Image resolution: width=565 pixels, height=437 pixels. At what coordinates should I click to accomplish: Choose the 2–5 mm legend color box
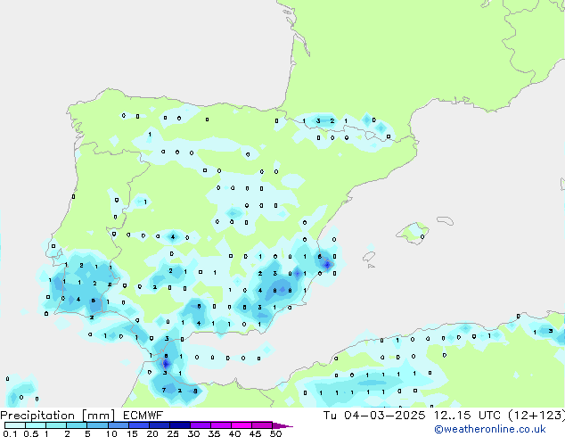[x=77, y=425]
